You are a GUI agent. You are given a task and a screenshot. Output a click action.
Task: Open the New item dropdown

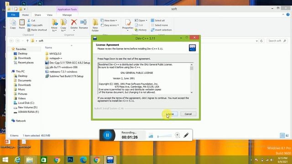109,20
